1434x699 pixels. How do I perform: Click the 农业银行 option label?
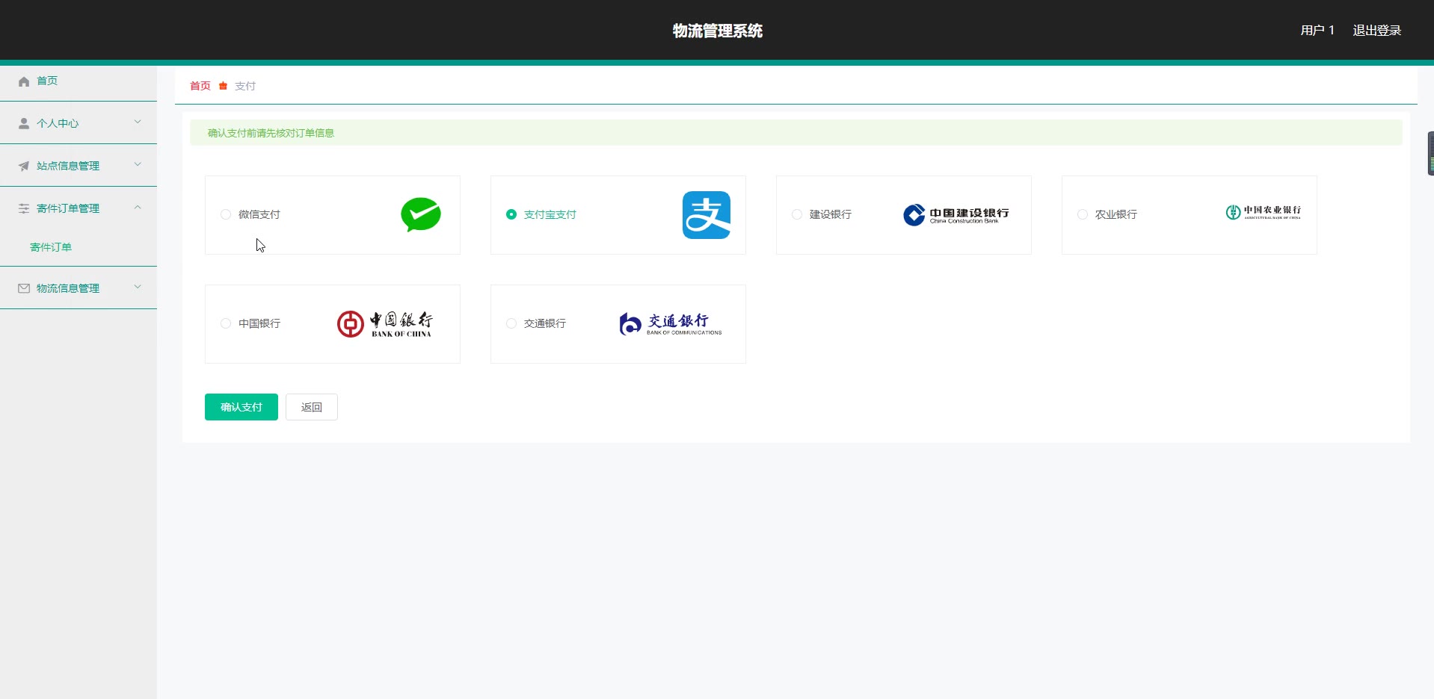(1116, 214)
